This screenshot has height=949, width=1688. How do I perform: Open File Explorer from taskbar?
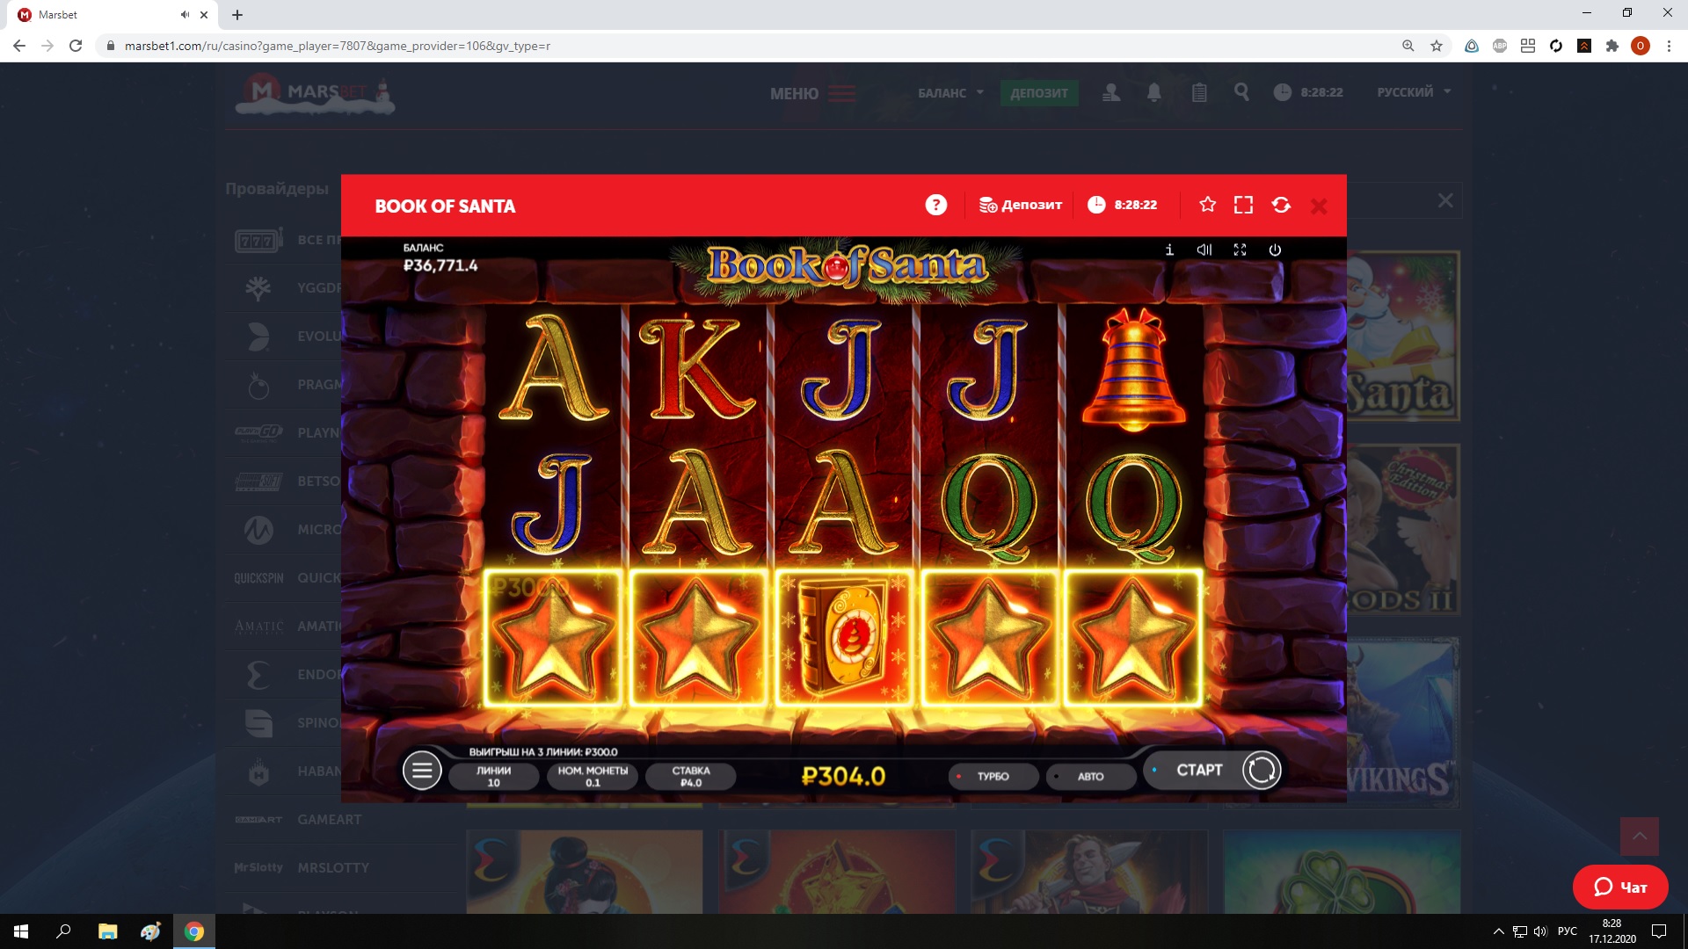(107, 931)
